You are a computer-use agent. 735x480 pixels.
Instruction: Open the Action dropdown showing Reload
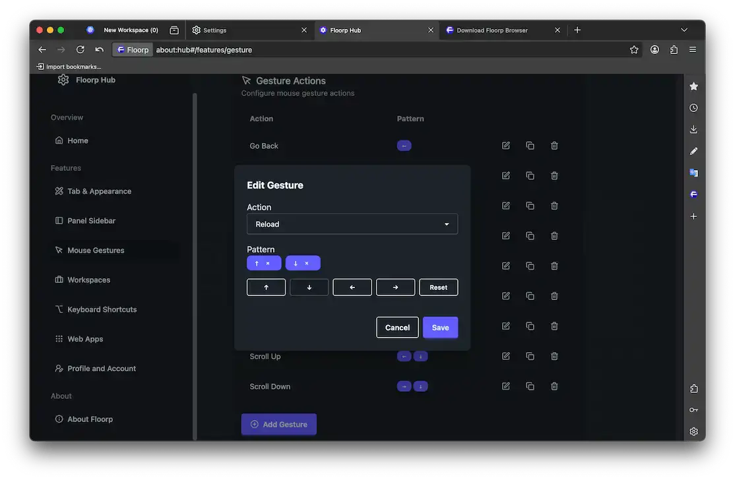(352, 224)
